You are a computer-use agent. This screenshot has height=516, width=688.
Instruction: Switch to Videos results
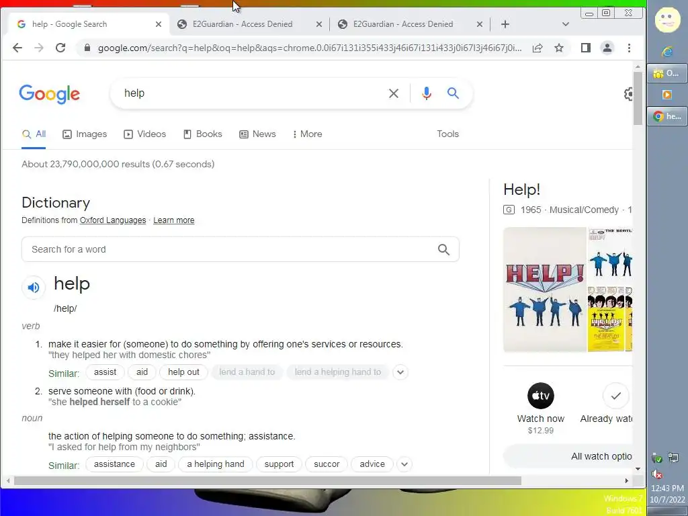coord(145,134)
